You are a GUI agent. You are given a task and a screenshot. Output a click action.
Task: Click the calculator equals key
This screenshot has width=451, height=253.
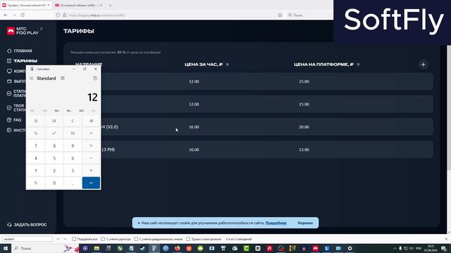pos(91,183)
